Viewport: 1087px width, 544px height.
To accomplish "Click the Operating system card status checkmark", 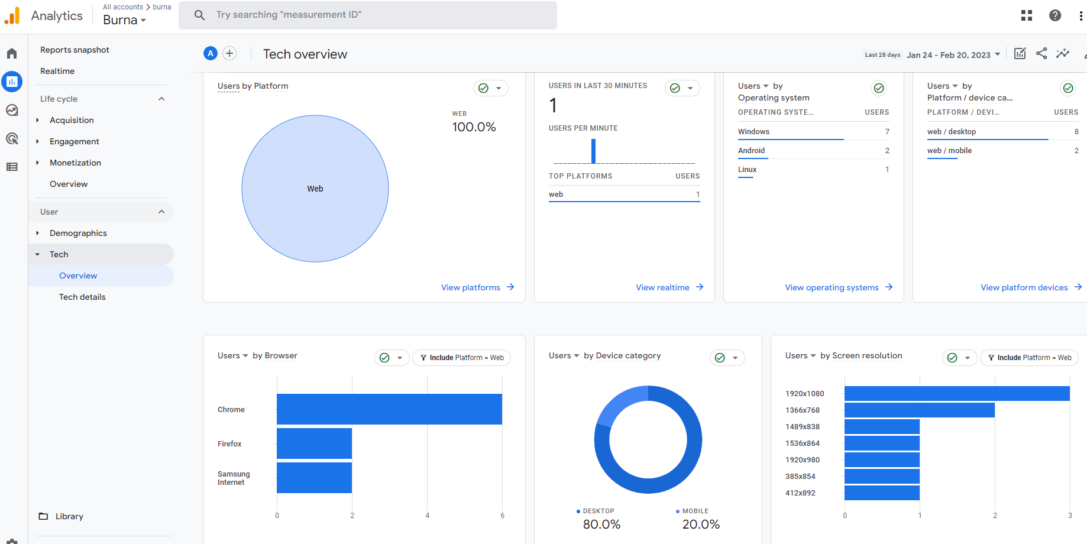I will [879, 88].
